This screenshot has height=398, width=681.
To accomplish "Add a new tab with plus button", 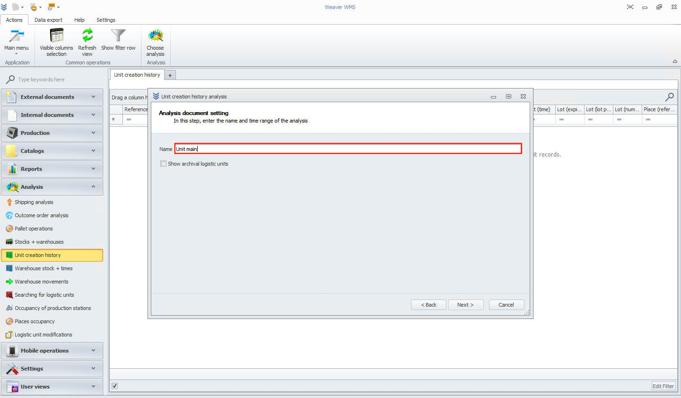I will point(170,75).
